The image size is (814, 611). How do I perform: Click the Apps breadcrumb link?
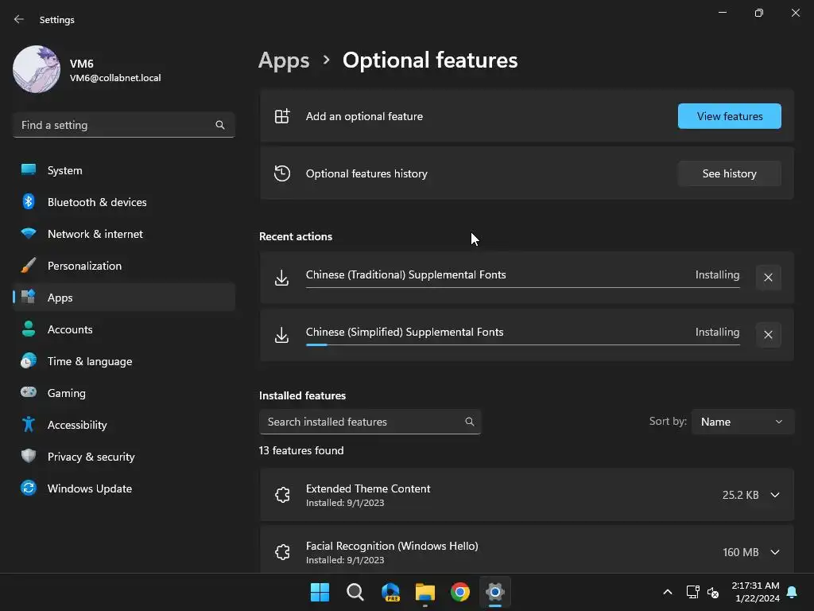284,60
